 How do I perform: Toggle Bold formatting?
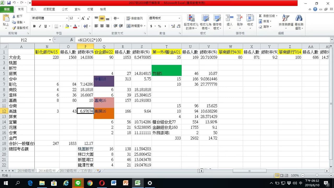click(34, 26)
